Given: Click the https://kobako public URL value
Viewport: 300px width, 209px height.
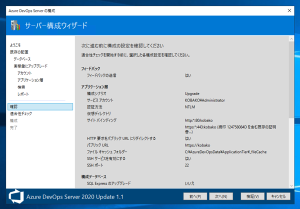Looking at the screenshot, I should (x=197, y=145).
